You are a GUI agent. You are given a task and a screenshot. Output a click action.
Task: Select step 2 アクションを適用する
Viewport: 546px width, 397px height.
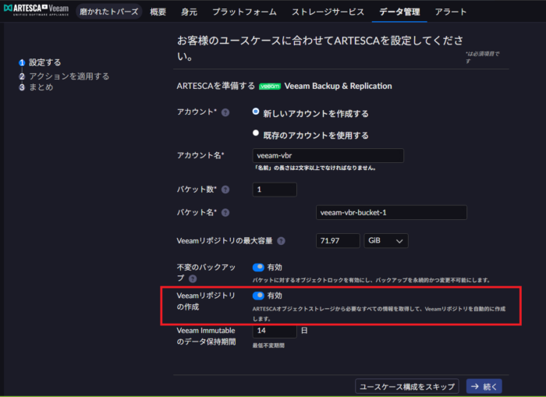click(65, 76)
